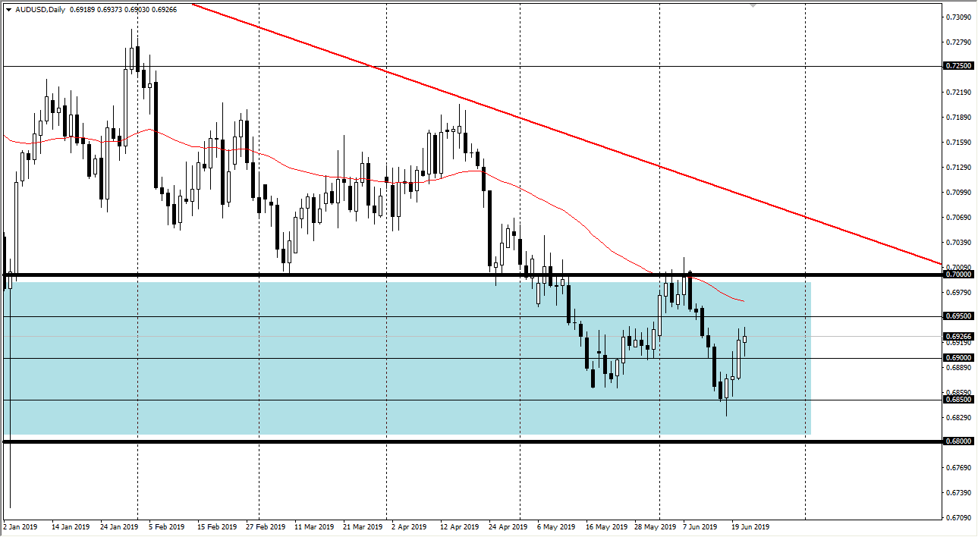Click the 0.68500 price level label
Viewport: 978px width, 537px height.
coord(959,400)
